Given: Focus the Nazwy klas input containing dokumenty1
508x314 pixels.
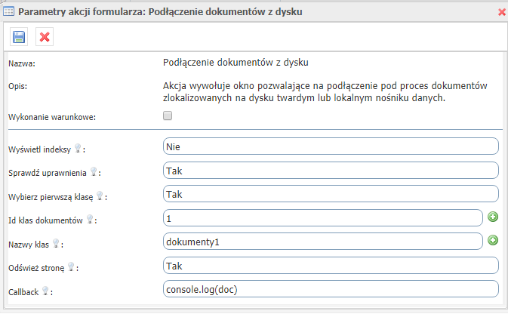Looking at the screenshot, I should [x=322, y=242].
